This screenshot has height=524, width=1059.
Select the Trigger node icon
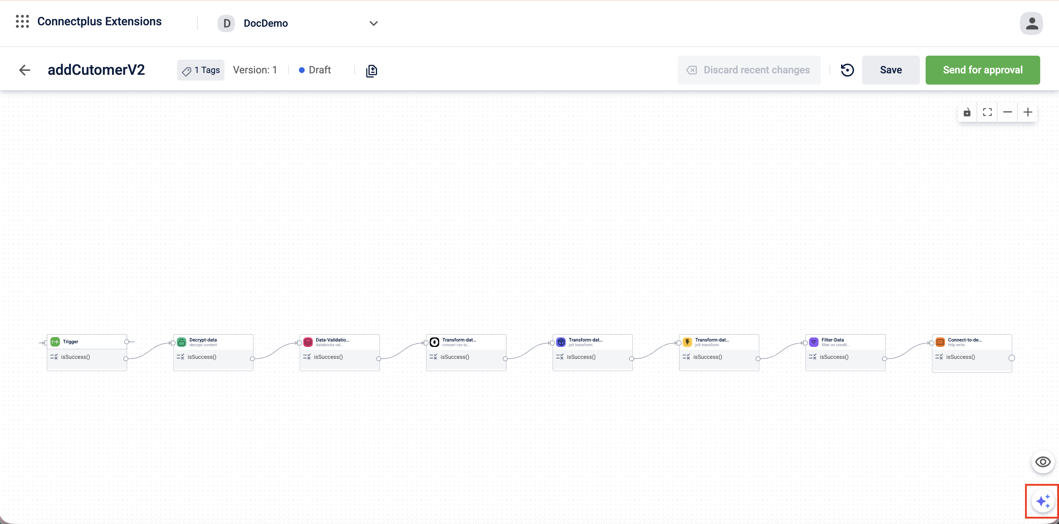pos(55,342)
